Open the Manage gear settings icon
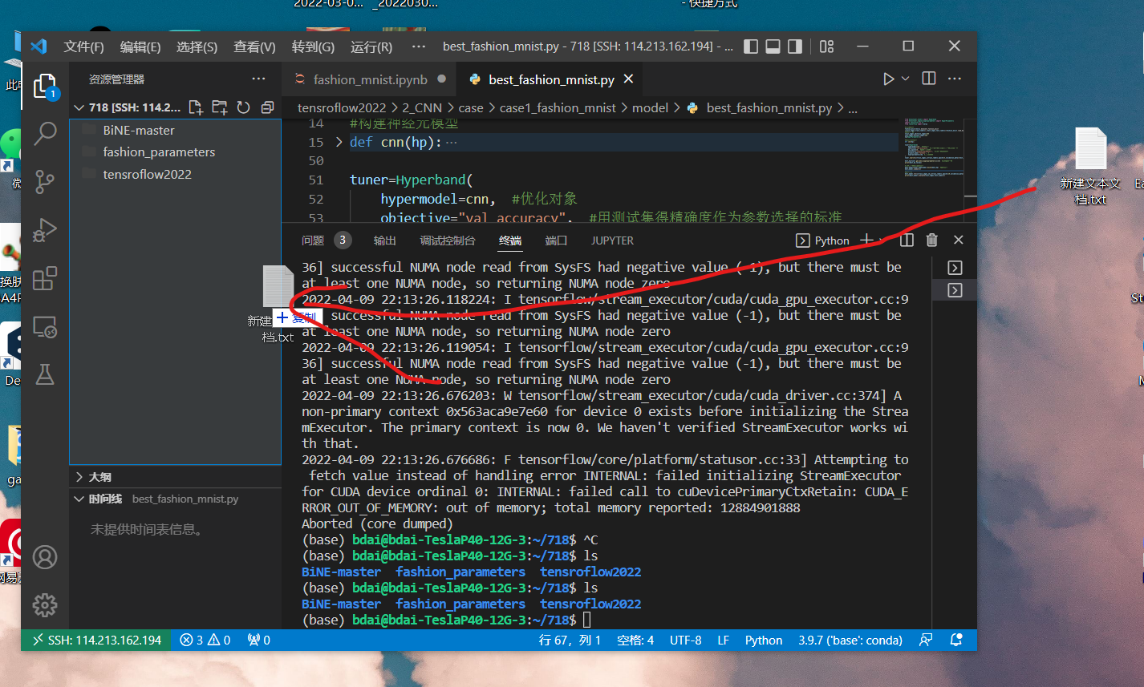 (x=45, y=604)
